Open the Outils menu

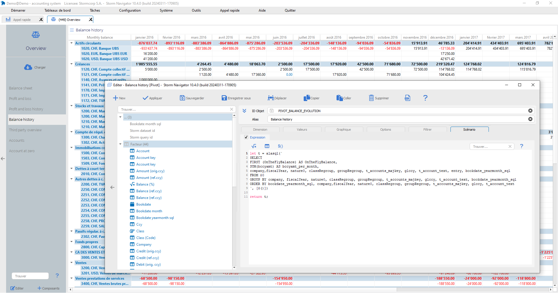click(196, 10)
